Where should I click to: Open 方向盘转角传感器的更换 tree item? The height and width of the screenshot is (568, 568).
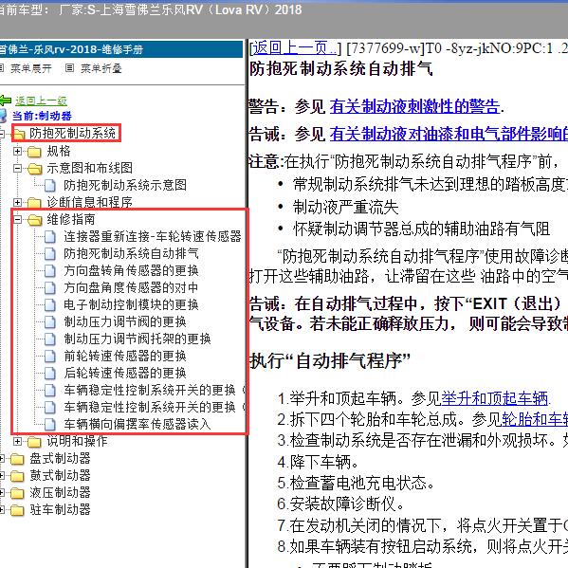131,270
